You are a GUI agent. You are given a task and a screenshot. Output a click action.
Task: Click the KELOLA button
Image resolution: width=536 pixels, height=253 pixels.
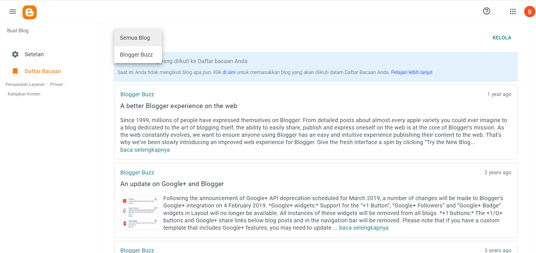(502, 38)
